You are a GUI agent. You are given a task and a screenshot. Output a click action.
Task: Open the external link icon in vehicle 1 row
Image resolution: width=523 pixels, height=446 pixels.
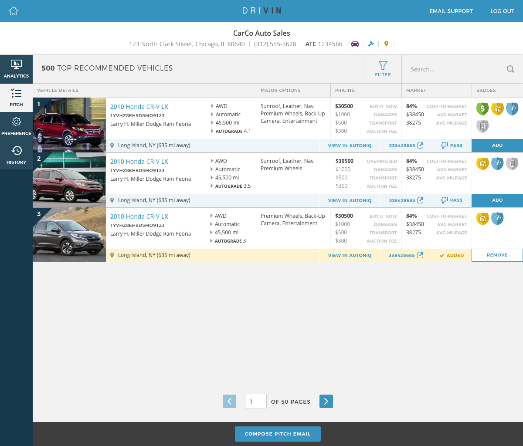click(420, 145)
